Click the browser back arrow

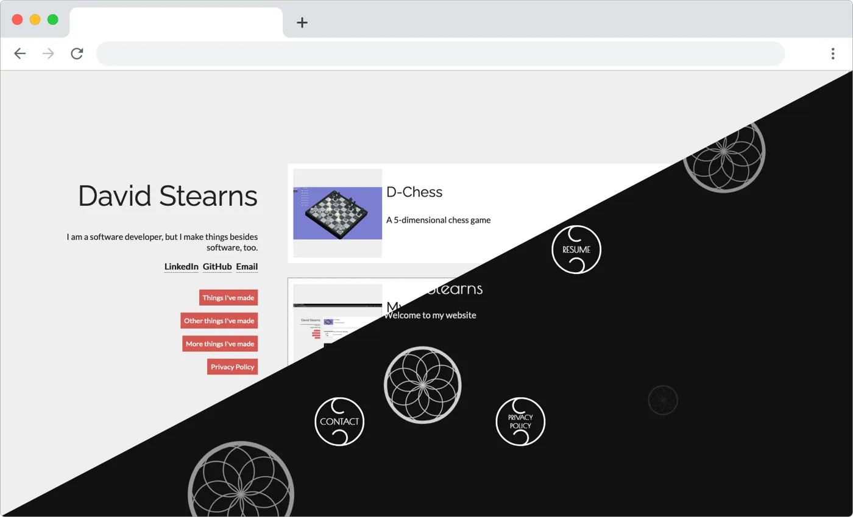tap(20, 54)
